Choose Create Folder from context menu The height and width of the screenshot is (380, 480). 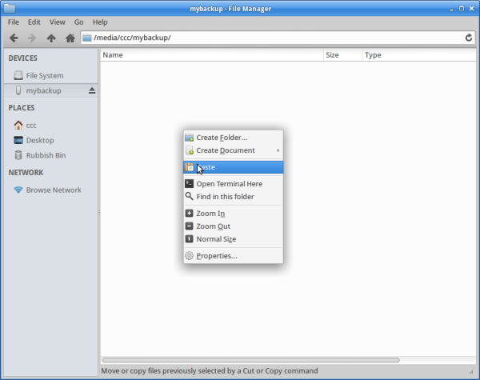(222, 138)
